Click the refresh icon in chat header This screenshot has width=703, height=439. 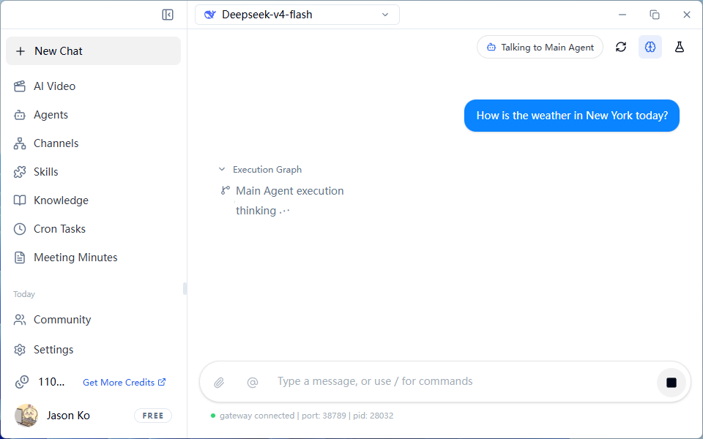621,47
